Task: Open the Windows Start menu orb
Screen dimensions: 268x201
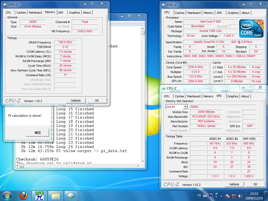Action: click(7, 196)
